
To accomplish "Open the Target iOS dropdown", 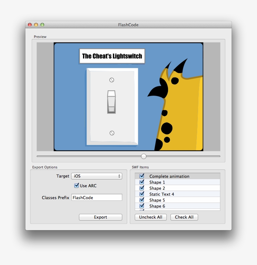I will coord(97,176).
